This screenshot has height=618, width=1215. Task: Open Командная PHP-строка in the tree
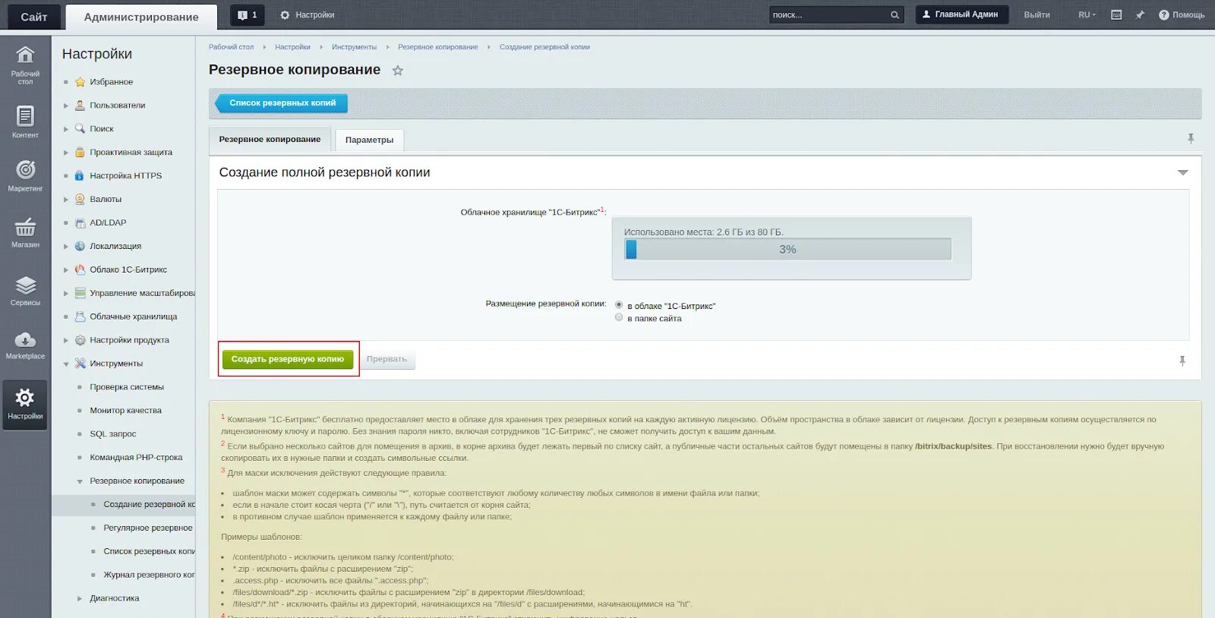point(136,459)
